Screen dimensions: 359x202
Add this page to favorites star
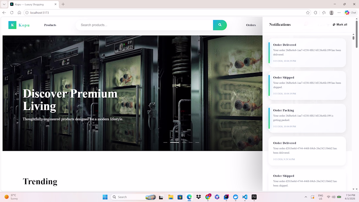[x=308, y=13]
